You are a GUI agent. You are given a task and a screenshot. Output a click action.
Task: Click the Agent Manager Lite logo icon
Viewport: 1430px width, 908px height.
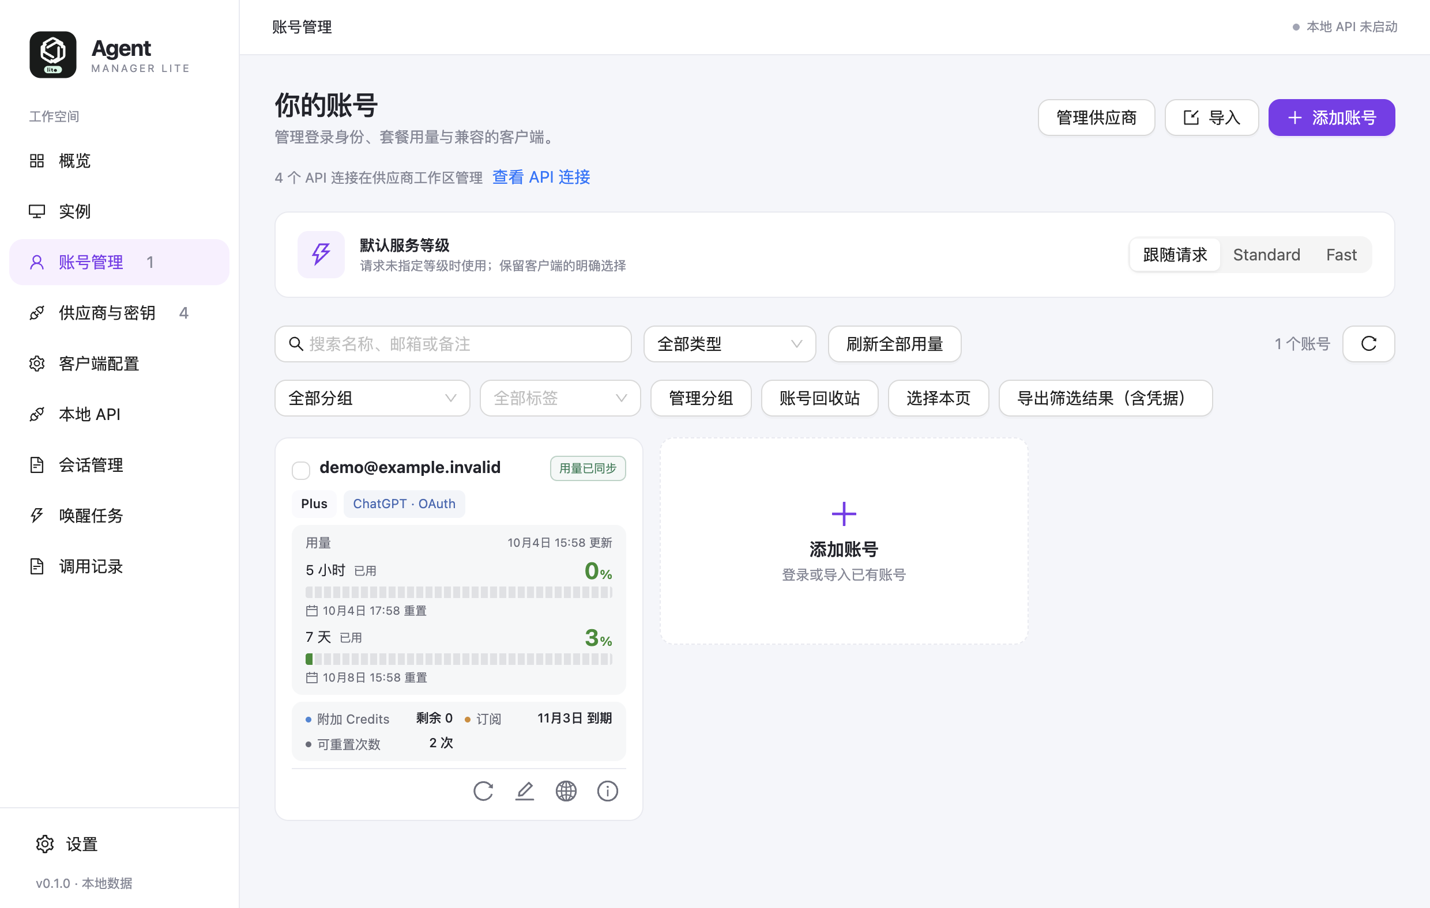point(53,55)
